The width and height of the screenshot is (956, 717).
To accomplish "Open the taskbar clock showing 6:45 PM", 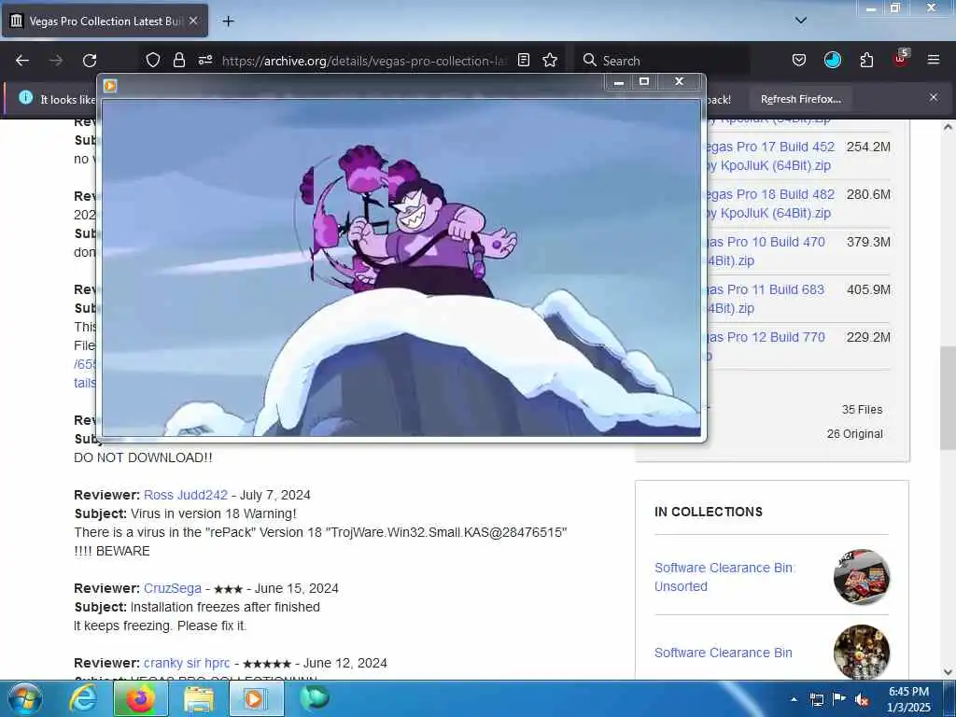I will 909,699.
